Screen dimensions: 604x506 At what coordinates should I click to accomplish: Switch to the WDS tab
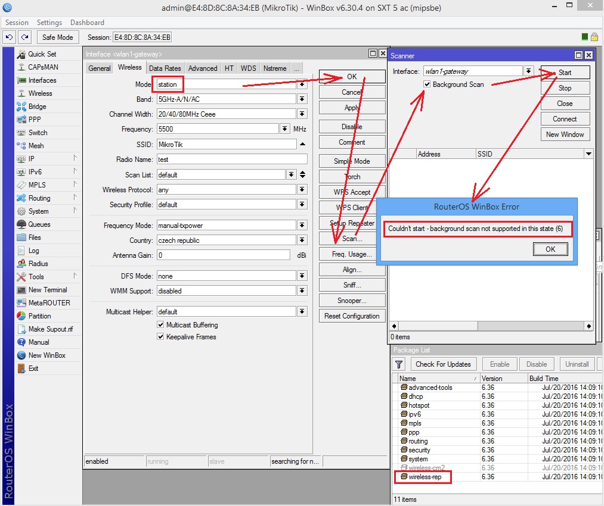[249, 68]
